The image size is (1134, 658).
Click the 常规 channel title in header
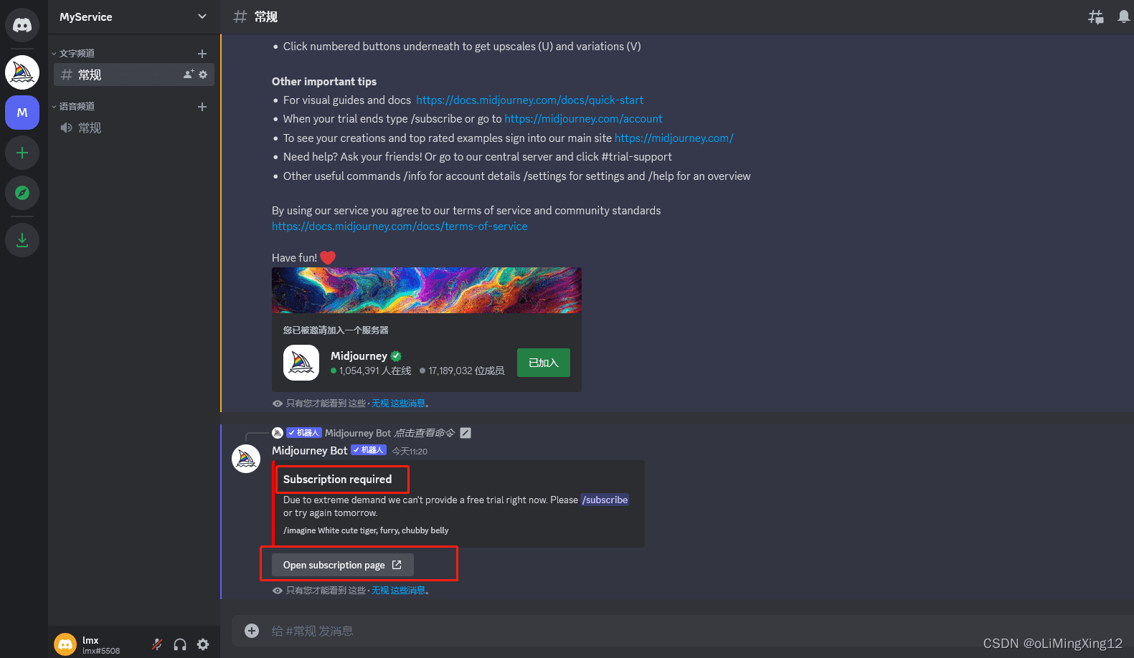(266, 16)
